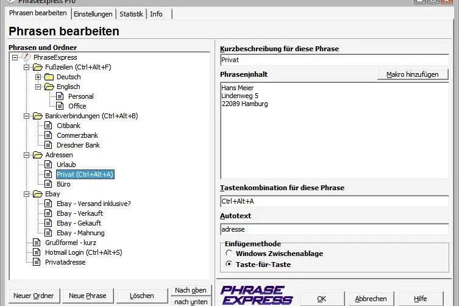Select the Citibank phrase label
Viewport: 459px width, 306px height.
point(68,126)
